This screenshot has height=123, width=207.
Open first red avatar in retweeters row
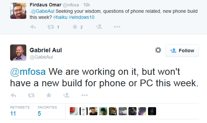(x=74, y=111)
